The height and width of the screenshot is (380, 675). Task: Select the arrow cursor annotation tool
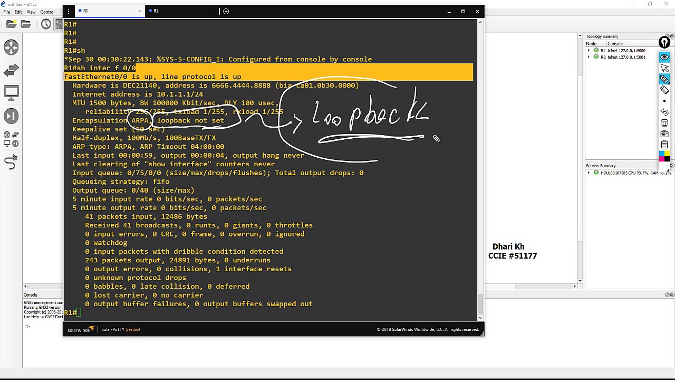(664, 68)
